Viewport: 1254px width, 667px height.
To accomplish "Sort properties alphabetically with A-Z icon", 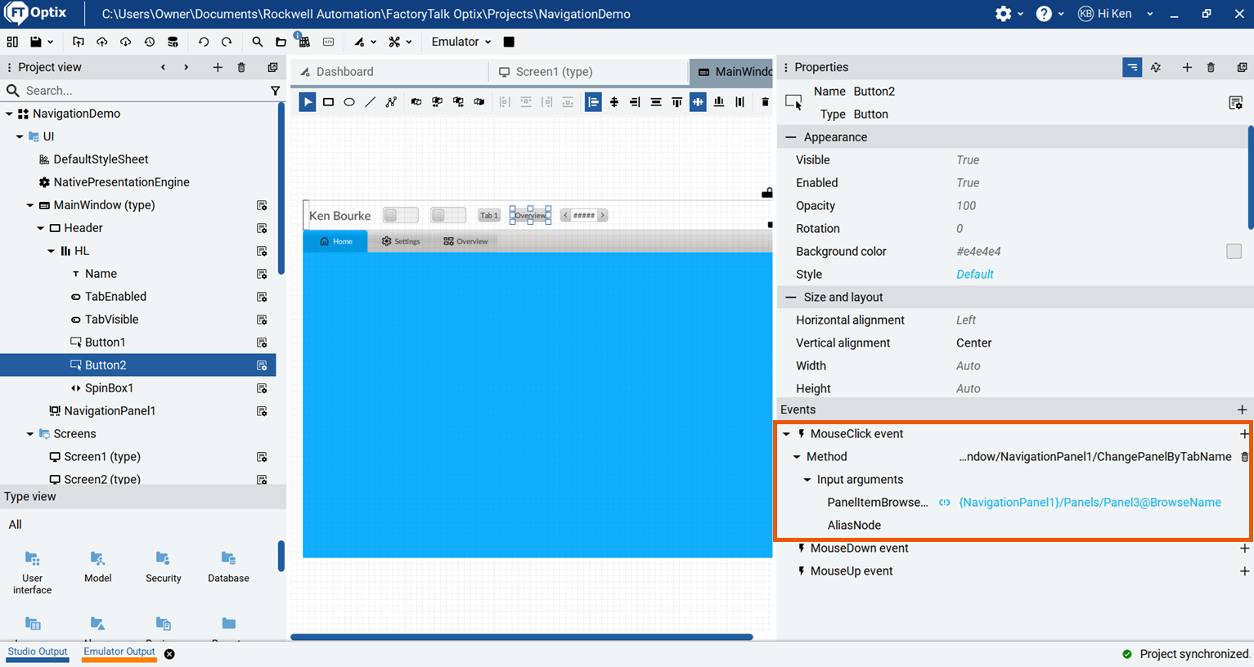I will pos(1156,67).
